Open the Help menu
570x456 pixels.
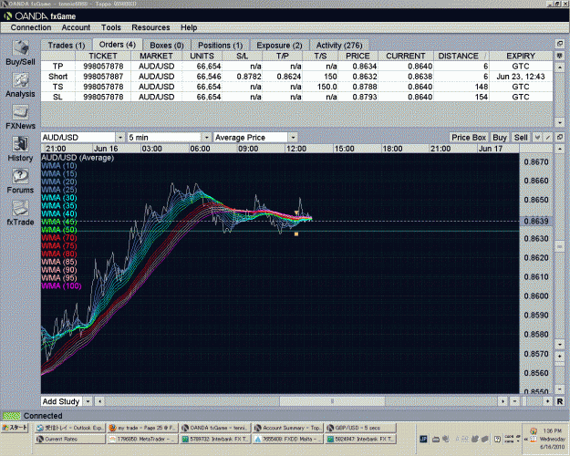pos(189,27)
